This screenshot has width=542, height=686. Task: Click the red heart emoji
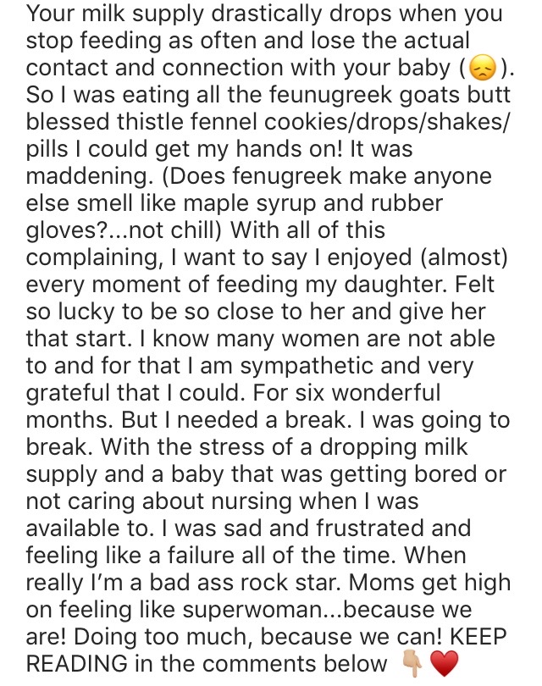coord(445,664)
